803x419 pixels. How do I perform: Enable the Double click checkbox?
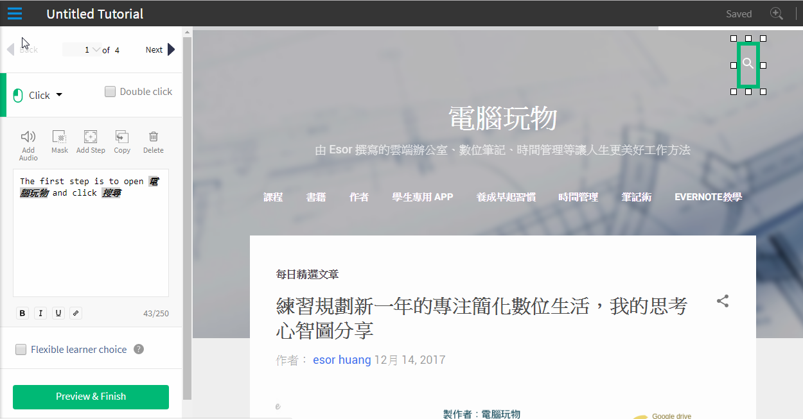click(110, 92)
